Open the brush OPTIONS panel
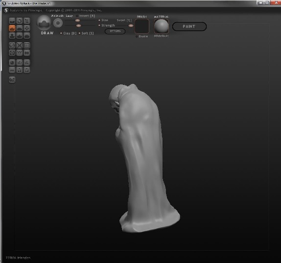 [115, 31]
